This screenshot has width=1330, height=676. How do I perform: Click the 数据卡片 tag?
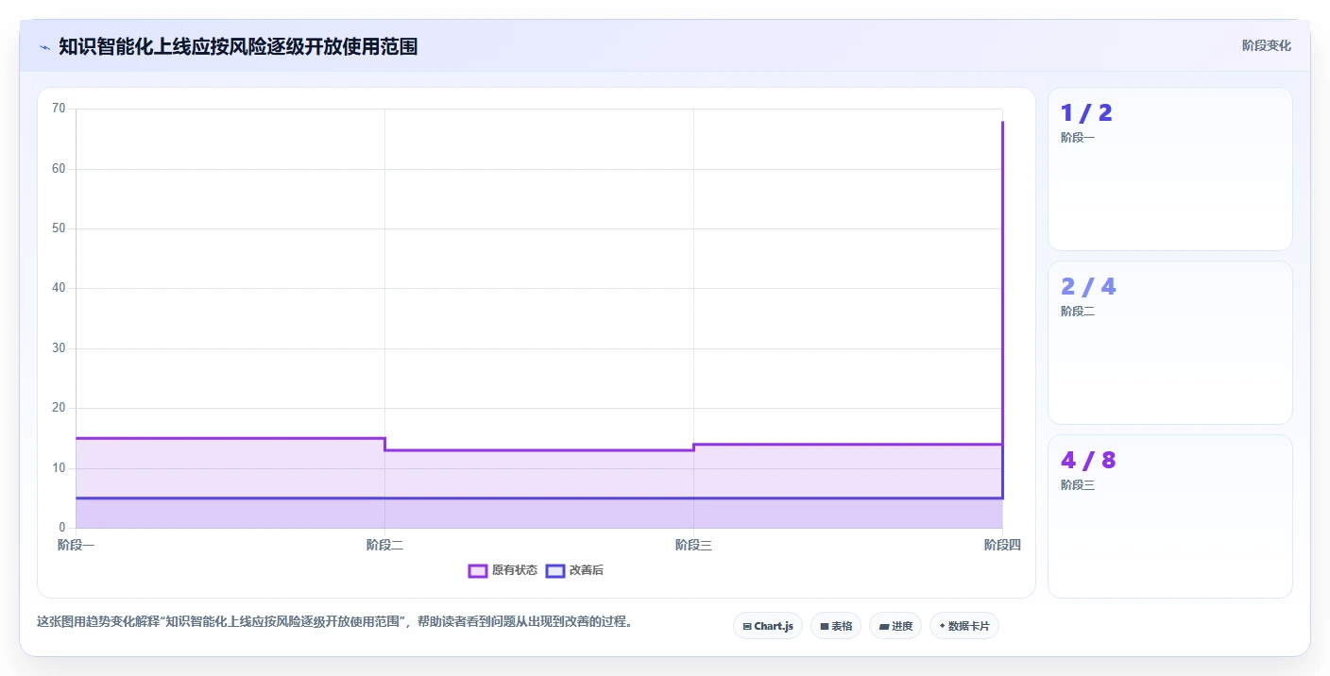pyautogui.click(x=964, y=626)
